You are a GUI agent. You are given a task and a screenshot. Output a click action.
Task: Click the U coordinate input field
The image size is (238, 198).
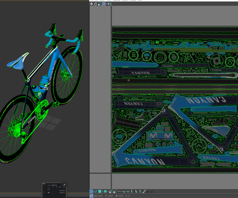(100, 196)
